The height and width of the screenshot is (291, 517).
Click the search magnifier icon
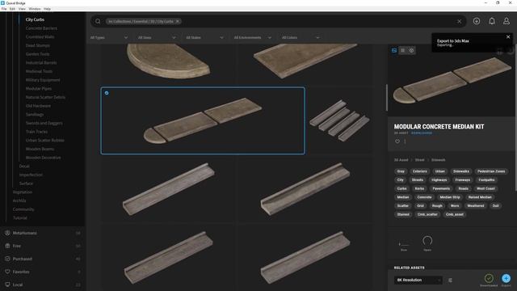click(98, 22)
